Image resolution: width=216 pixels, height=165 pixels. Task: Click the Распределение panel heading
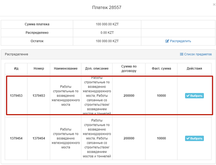coord(16,54)
